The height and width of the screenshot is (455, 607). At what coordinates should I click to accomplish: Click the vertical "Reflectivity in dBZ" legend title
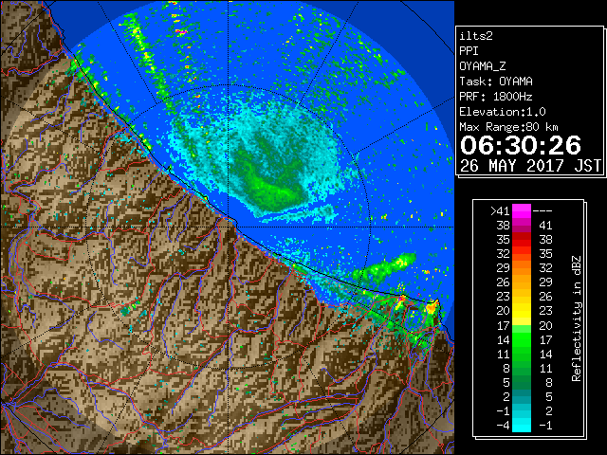click(x=577, y=318)
